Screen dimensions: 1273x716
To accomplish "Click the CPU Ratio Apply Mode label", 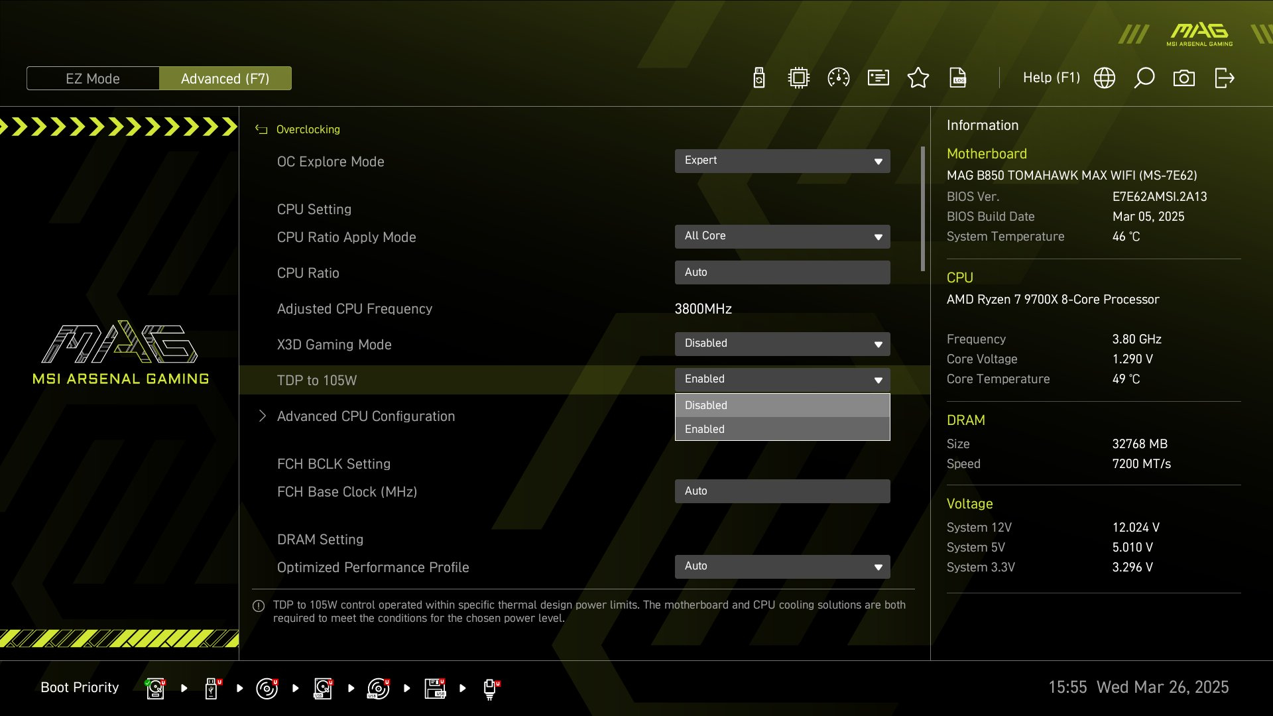I will pyautogui.click(x=347, y=237).
